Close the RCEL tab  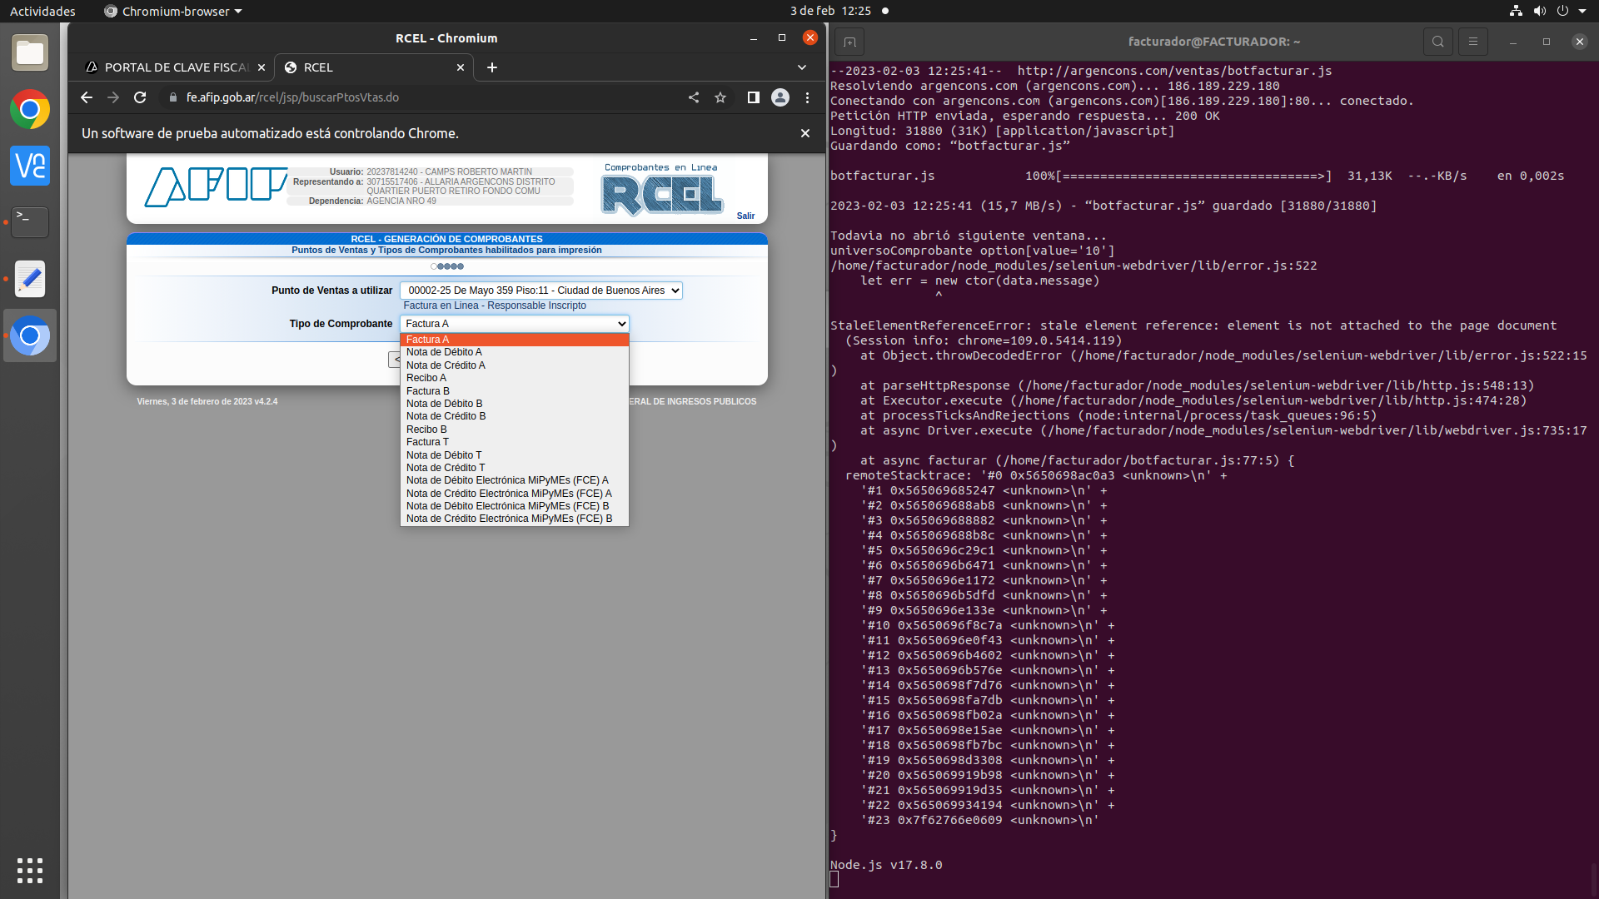tap(461, 67)
